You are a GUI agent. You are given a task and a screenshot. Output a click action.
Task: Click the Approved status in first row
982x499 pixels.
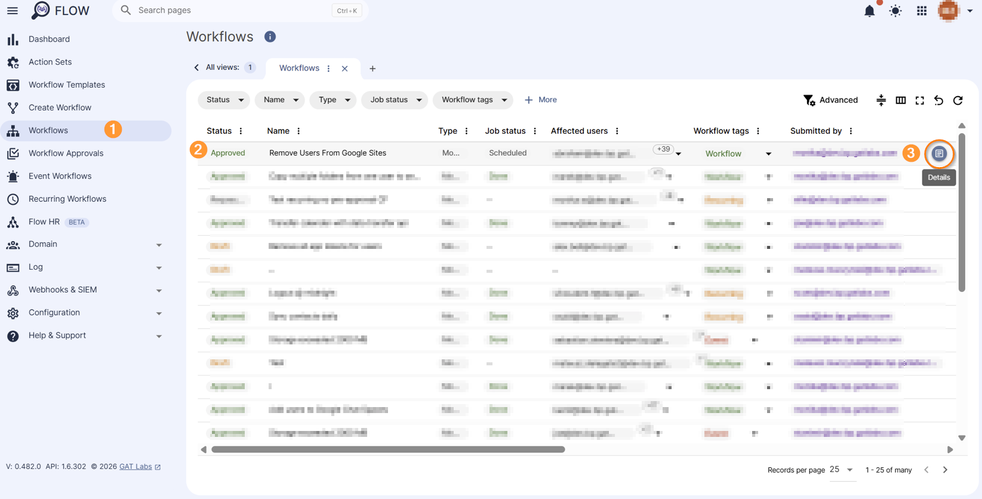[x=228, y=153]
